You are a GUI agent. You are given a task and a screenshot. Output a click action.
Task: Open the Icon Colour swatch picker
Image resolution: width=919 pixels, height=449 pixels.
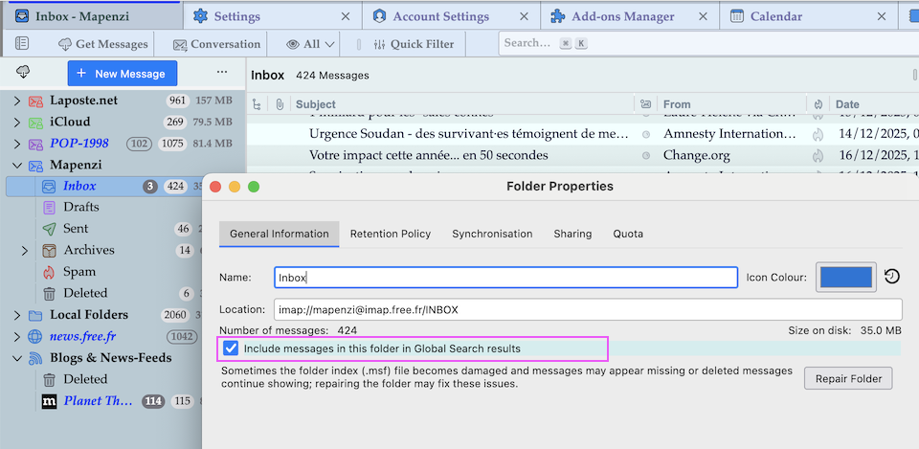(x=843, y=277)
